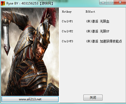Close the window with the red X

(120, 2)
